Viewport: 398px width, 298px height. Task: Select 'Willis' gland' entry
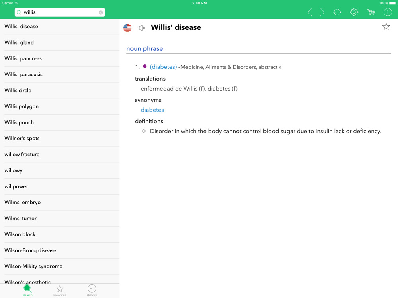tap(60, 43)
